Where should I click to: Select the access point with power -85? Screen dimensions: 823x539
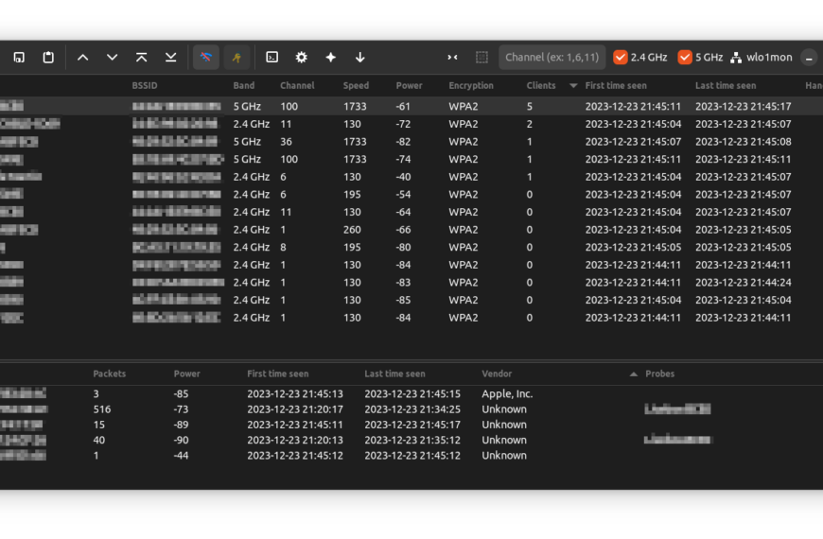click(x=411, y=300)
